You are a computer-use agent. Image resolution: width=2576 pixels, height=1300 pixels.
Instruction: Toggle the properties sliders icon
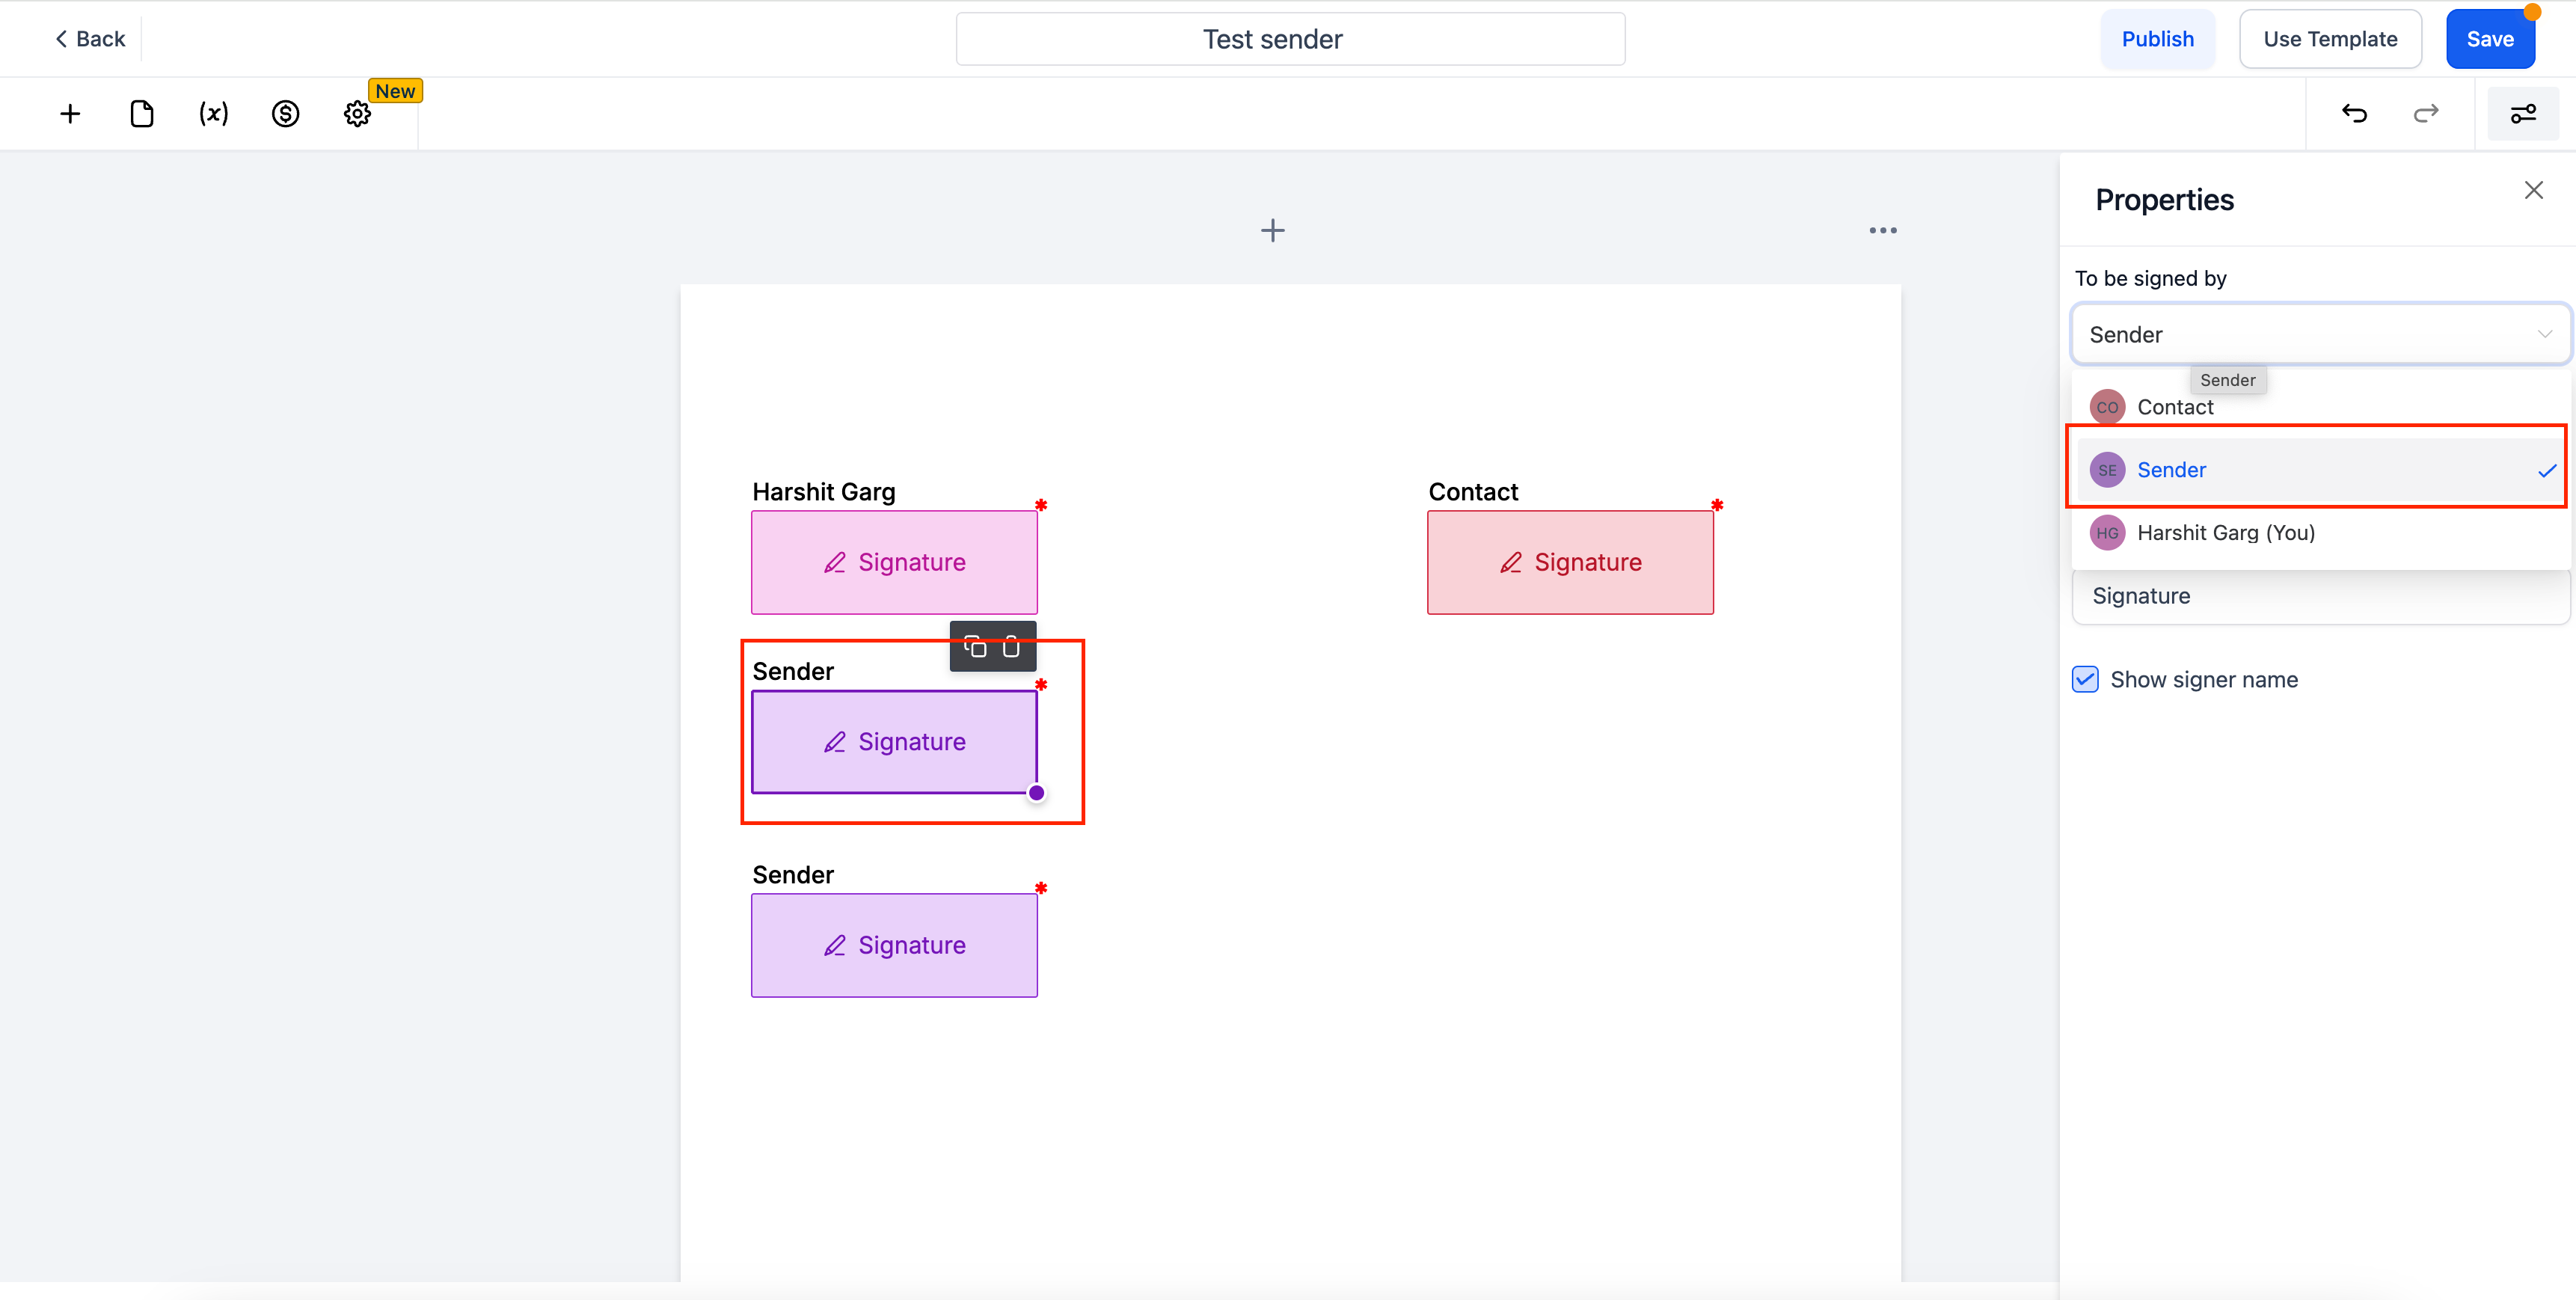coord(2523,114)
